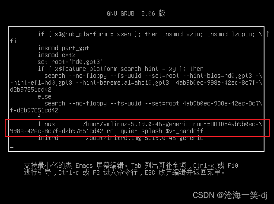This screenshot has width=274, height=204.
Task: Click the 'insmod part_gpt' line
Action: pyautogui.click(x=64, y=48)
